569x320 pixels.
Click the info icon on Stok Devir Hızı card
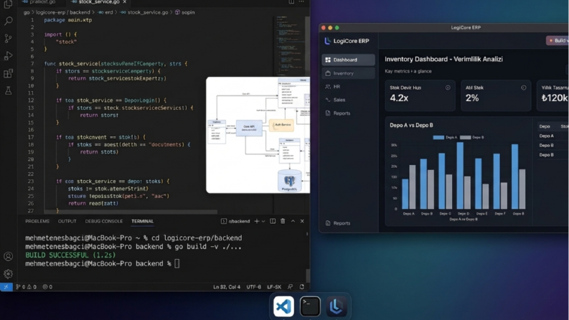448,88
